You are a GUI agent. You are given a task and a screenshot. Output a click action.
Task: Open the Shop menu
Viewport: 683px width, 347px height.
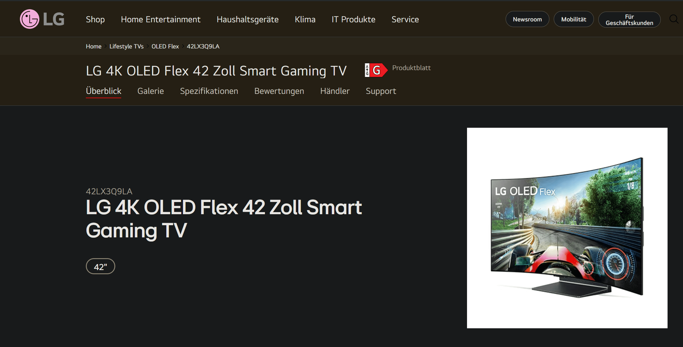[95, 19]
